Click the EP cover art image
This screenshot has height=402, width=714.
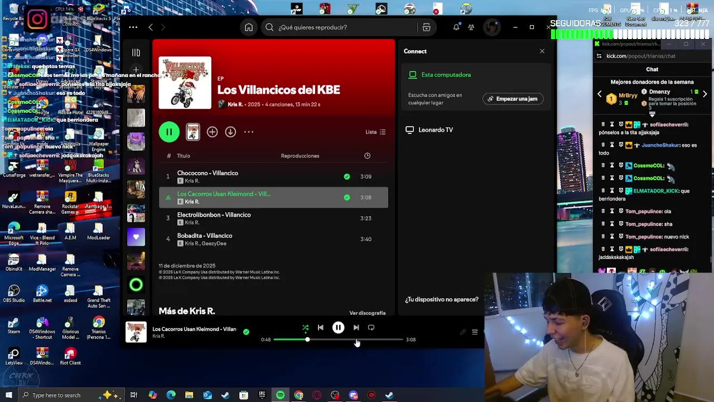point(185,83)
